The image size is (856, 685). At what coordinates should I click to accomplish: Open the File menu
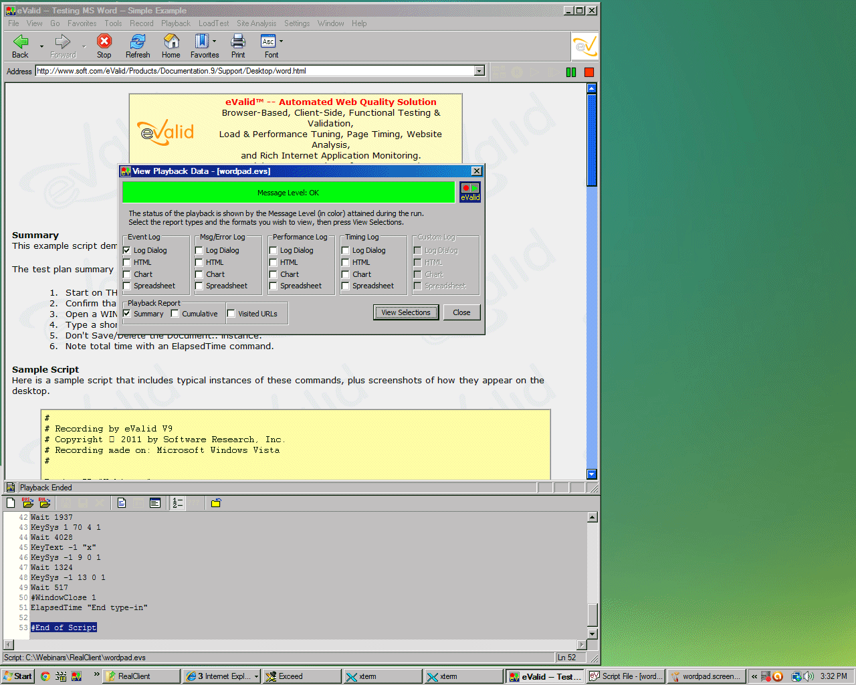[x=13, y=23]
